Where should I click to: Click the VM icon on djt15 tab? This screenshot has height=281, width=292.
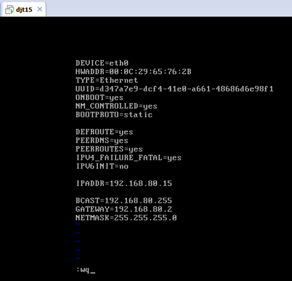[x=9, y=9]
